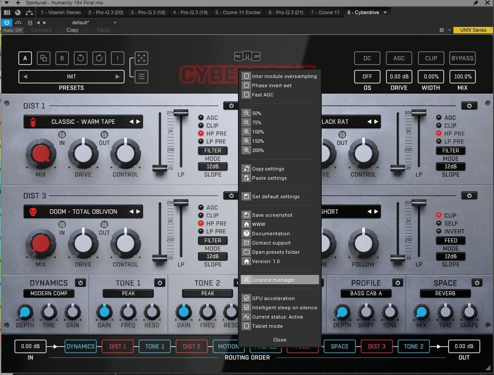This screenshot has width=494, height=375.
Task: Go to previous preset before INIT
Action: coord(26,77)
